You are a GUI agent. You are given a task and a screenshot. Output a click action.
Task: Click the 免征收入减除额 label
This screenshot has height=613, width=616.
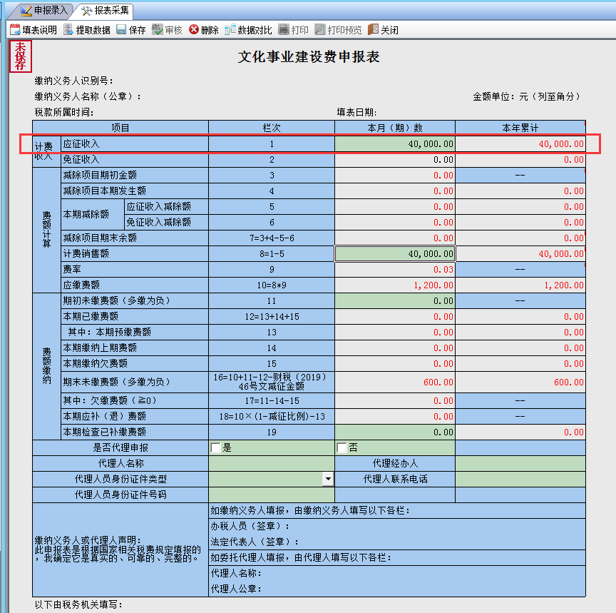point(159,222)
